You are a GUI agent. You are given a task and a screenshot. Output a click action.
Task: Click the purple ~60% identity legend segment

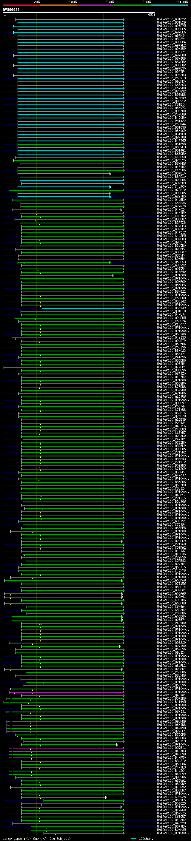tap(95, 6)
